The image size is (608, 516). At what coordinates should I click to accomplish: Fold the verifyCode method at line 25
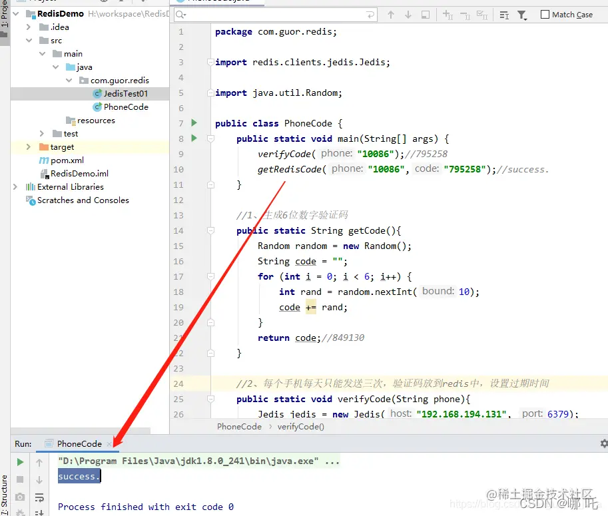(210, 399)
